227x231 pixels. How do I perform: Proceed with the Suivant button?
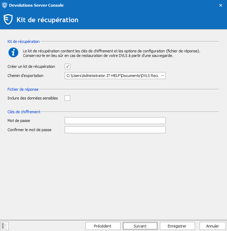point(140,226)
